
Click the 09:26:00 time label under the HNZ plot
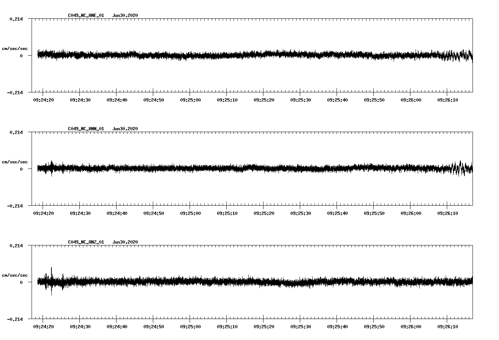[x=411, y=326]
